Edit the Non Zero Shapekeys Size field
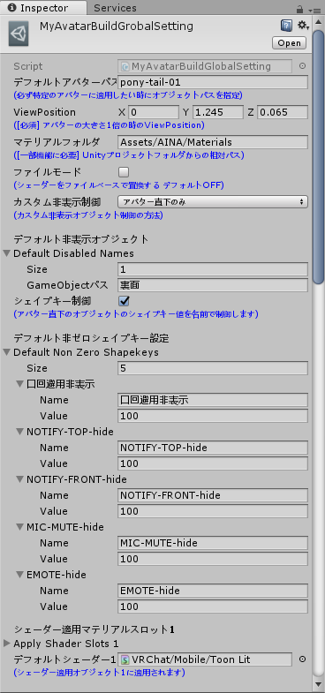The image size is (325, 693). (x=213, y=368)
